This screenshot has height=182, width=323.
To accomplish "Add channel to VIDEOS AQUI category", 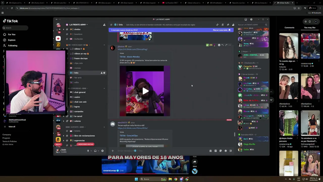I will click(104, 45).
